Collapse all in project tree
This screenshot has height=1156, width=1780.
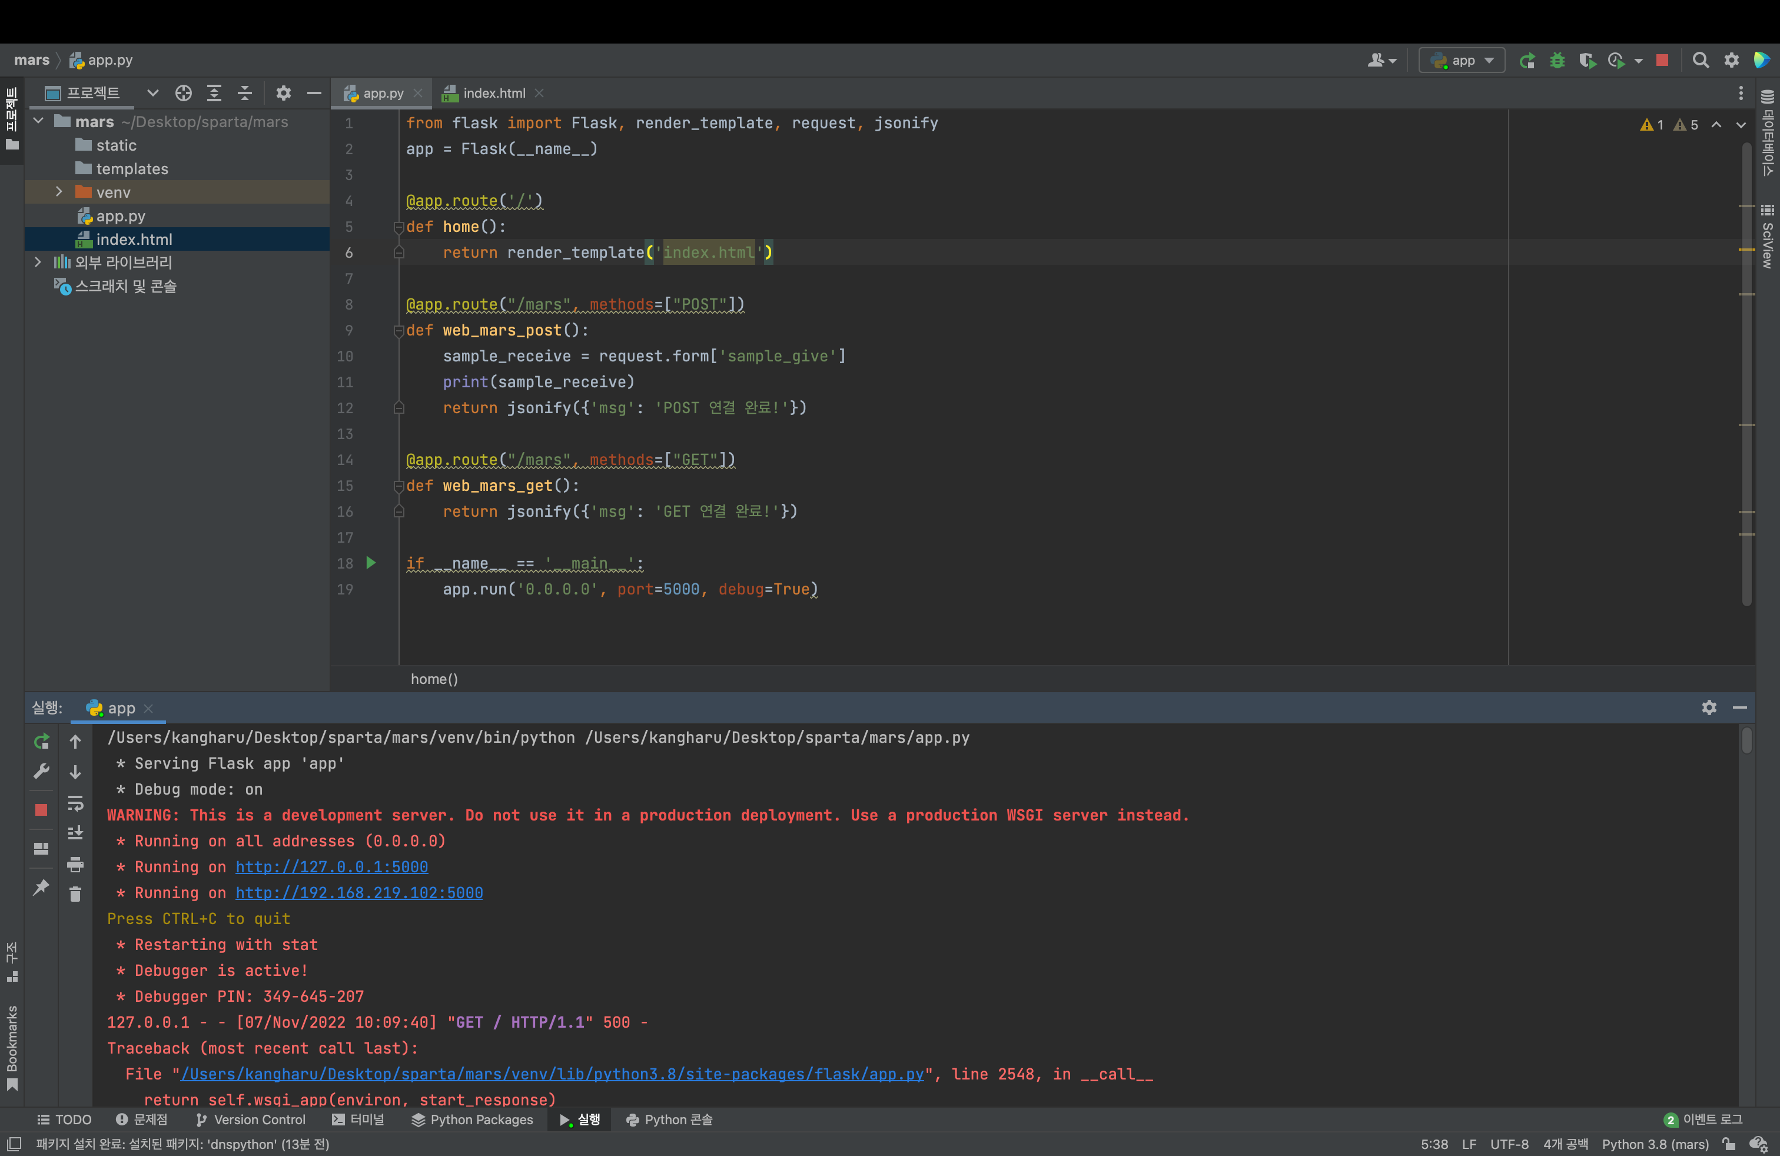pyautogui.click(x=244, y=93)
